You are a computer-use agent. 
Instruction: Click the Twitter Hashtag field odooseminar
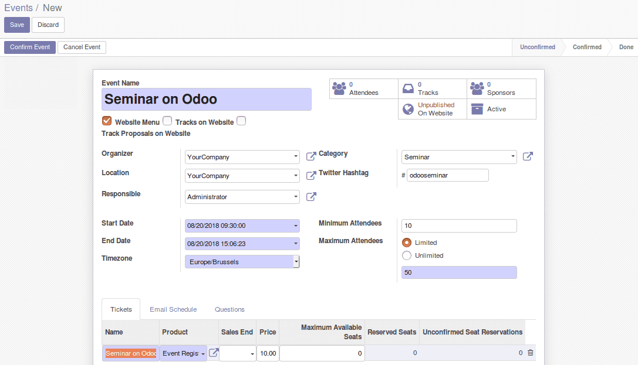[x=448, y=175]
